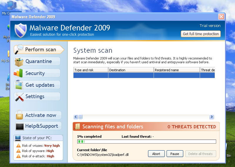Open the Perform scan section
The width and height of the screenshot is (235, 167).
click(39, 50)
